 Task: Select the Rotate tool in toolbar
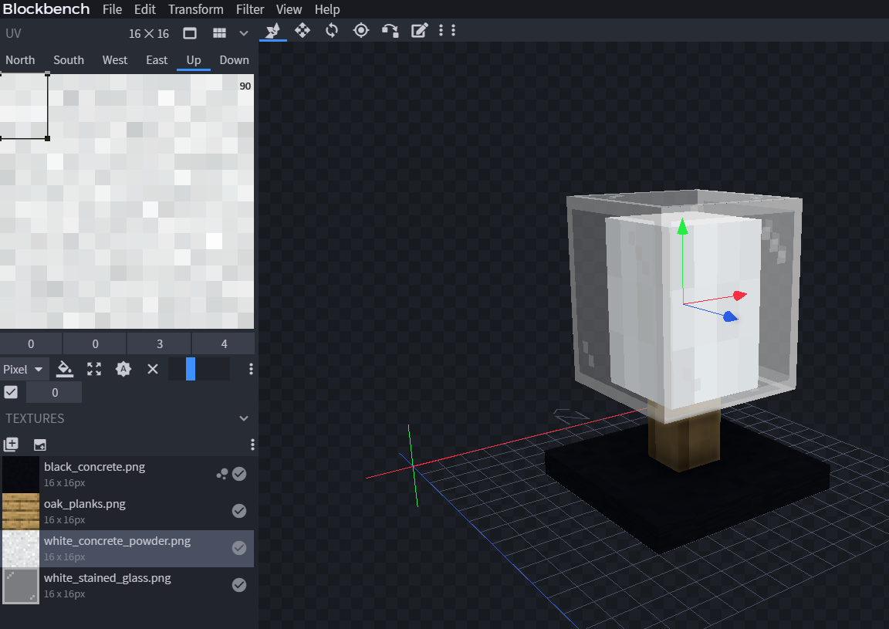tap(332, 30)
